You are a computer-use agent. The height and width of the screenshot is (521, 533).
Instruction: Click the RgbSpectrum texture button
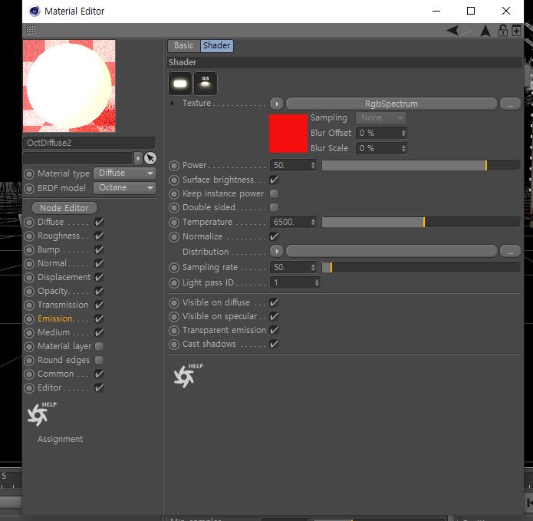pyautogui.click(x=392, y=104)
